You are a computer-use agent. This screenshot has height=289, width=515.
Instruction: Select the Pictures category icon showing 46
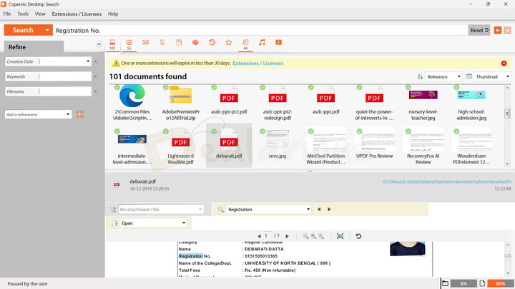[245, 44]
